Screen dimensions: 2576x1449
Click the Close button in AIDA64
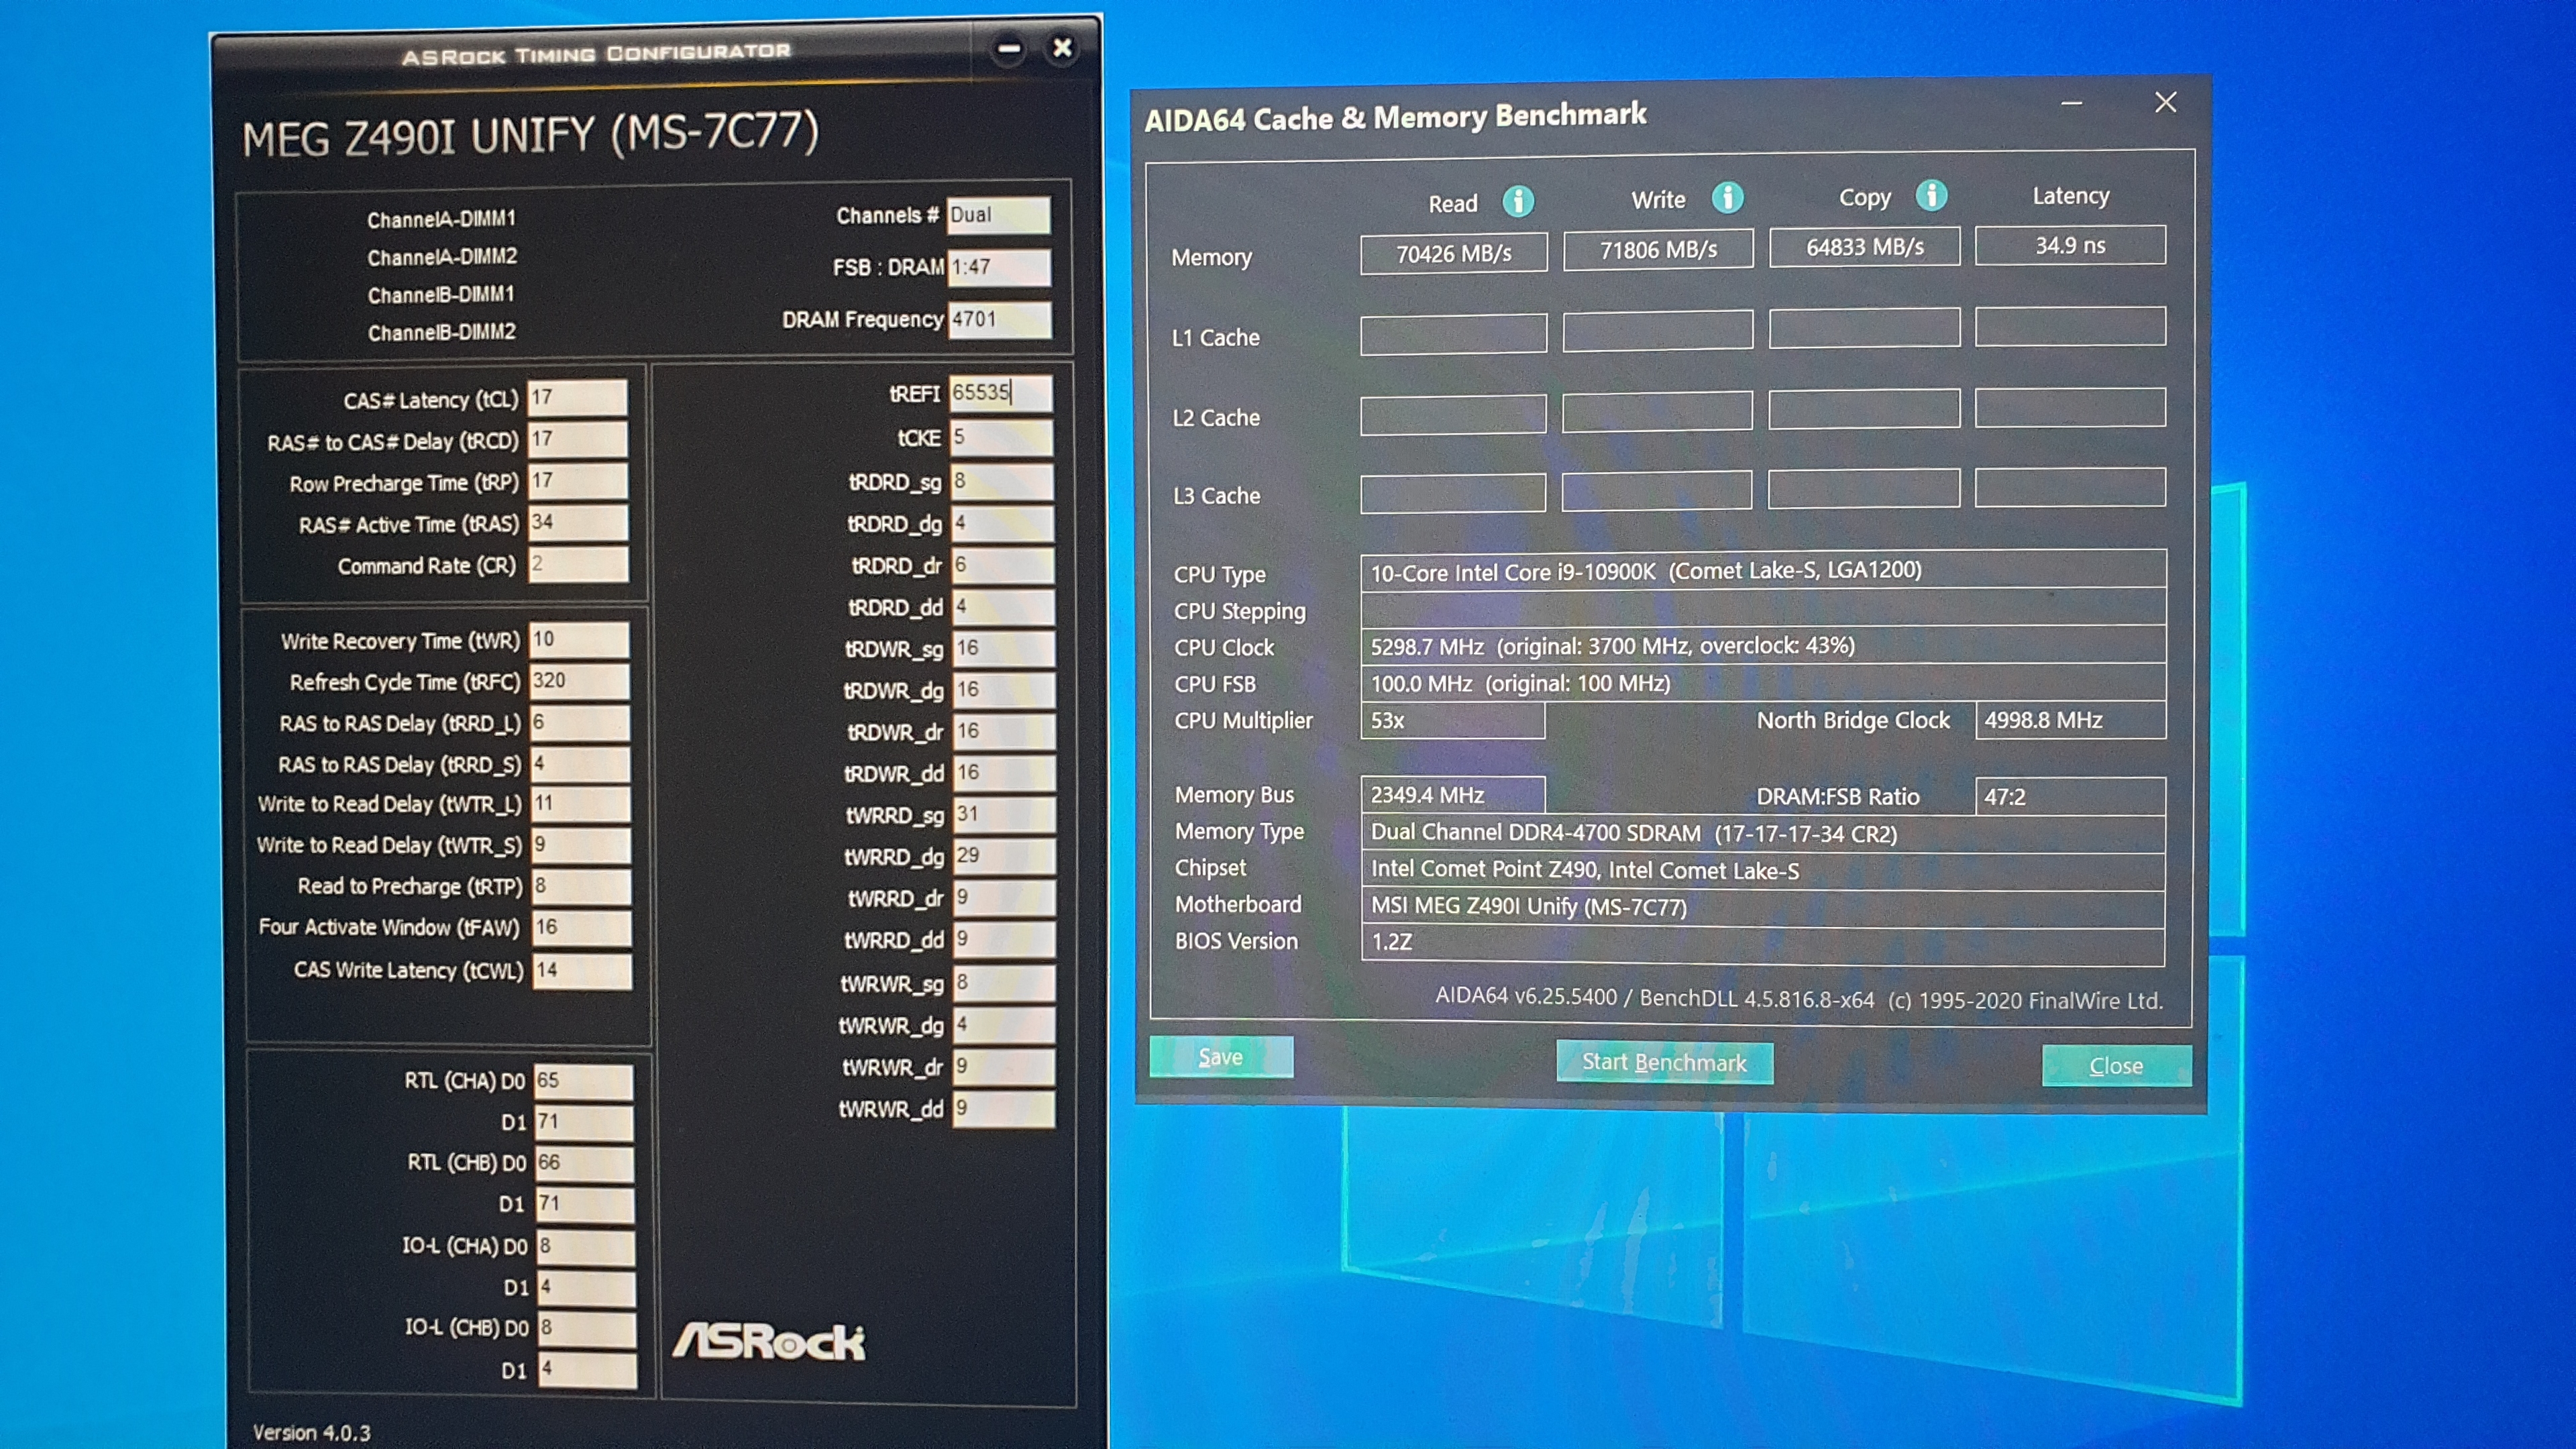tap(2116, 1066)
